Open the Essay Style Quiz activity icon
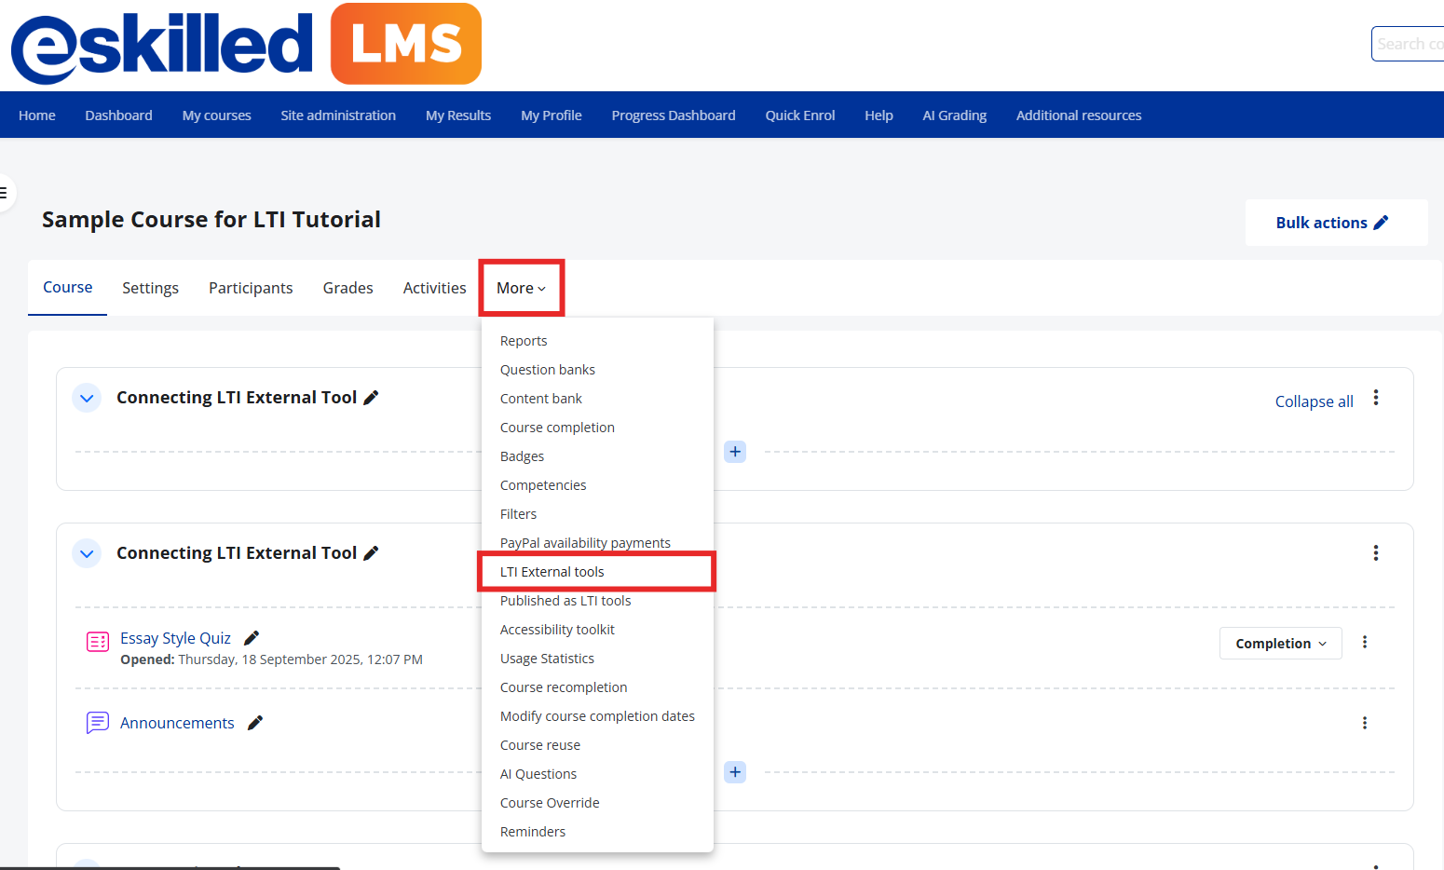The image size is (1444, 870). click(98, 642)
